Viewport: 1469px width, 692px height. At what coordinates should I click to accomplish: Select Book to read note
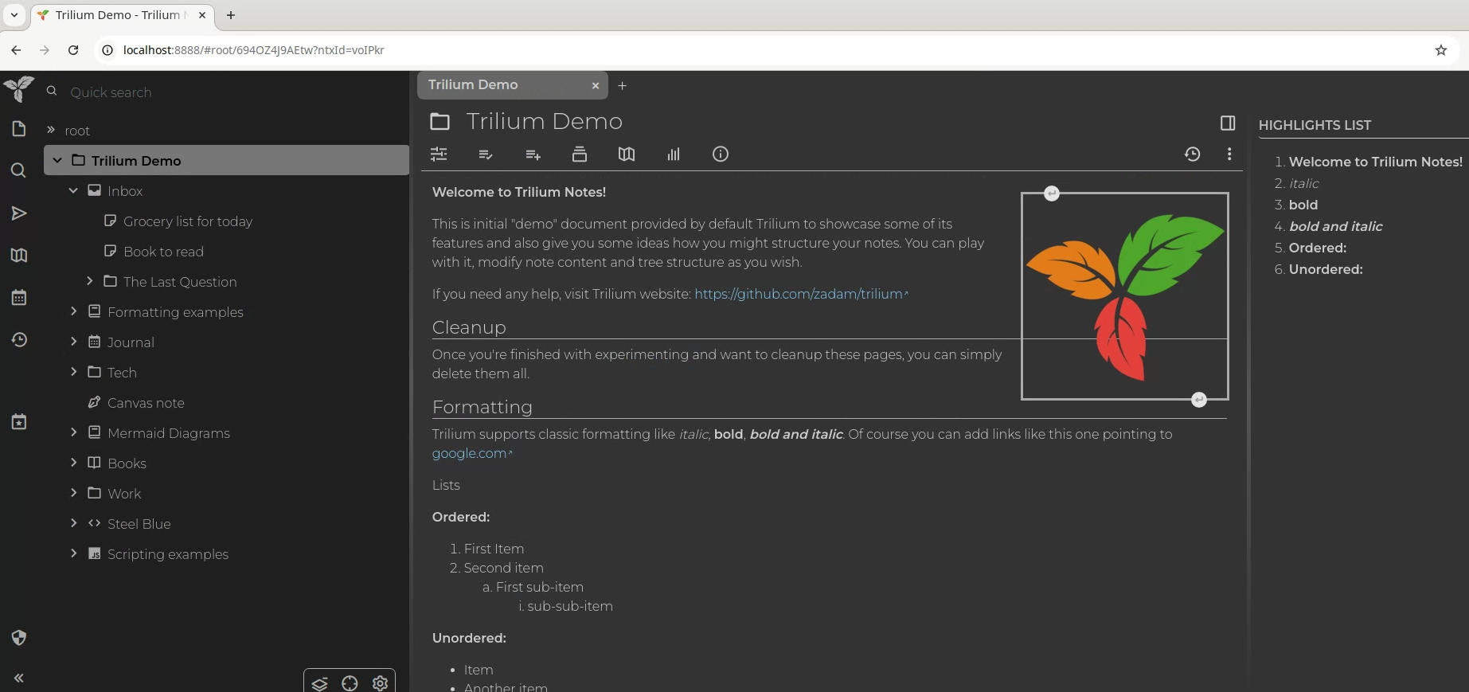point(163,252)
